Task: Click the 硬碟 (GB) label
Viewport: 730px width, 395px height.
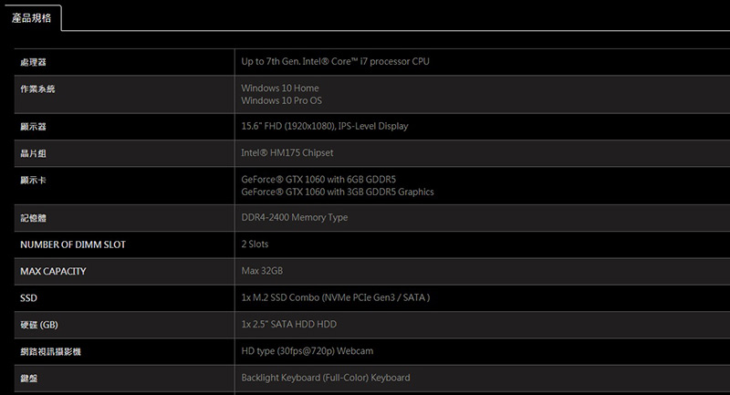Action: tap(39, 325)
